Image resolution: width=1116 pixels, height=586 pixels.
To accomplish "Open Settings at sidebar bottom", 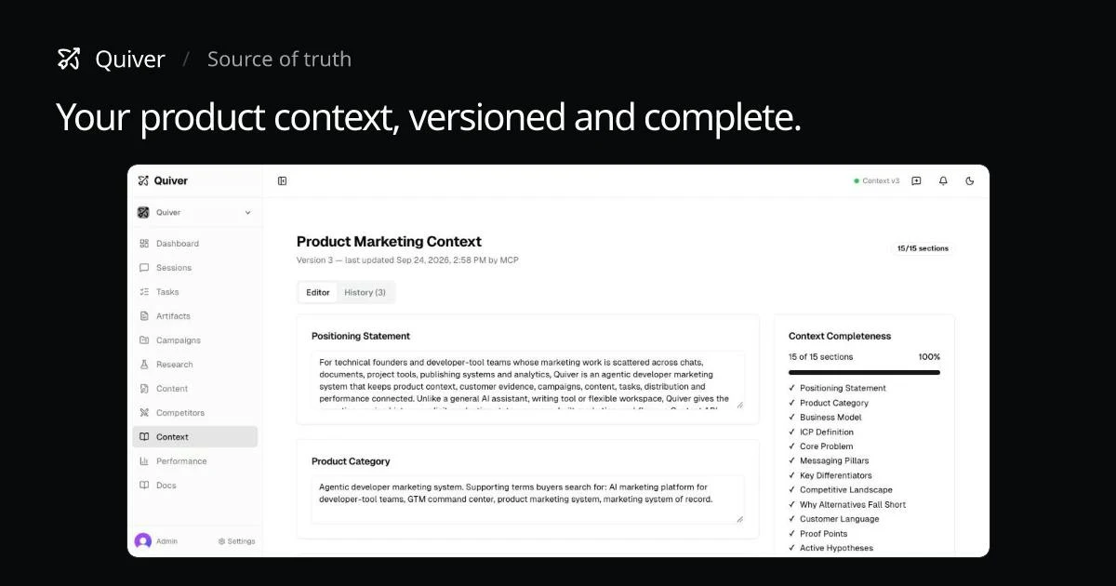I will 236,541.
